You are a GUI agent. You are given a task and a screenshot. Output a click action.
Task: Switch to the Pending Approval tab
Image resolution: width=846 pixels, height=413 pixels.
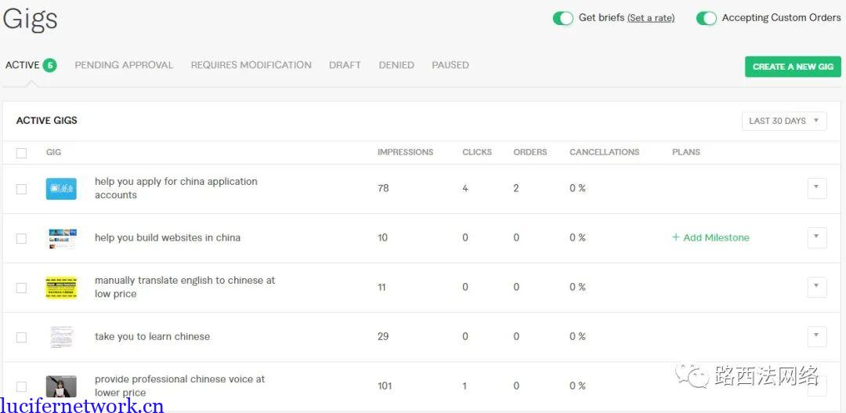coord(124,65)
